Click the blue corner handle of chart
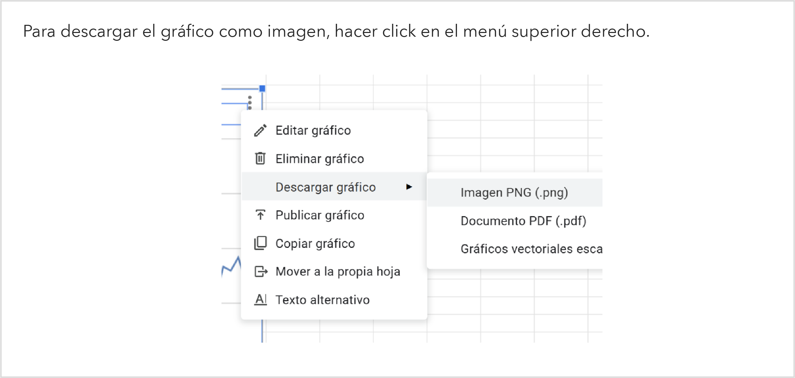Viewport: 795px width, 378px height. pos(262,89)
